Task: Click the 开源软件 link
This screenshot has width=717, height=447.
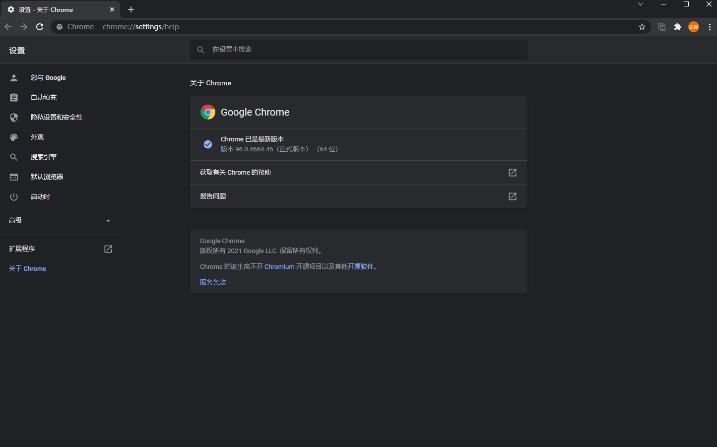Action: (x=361, y=267)
